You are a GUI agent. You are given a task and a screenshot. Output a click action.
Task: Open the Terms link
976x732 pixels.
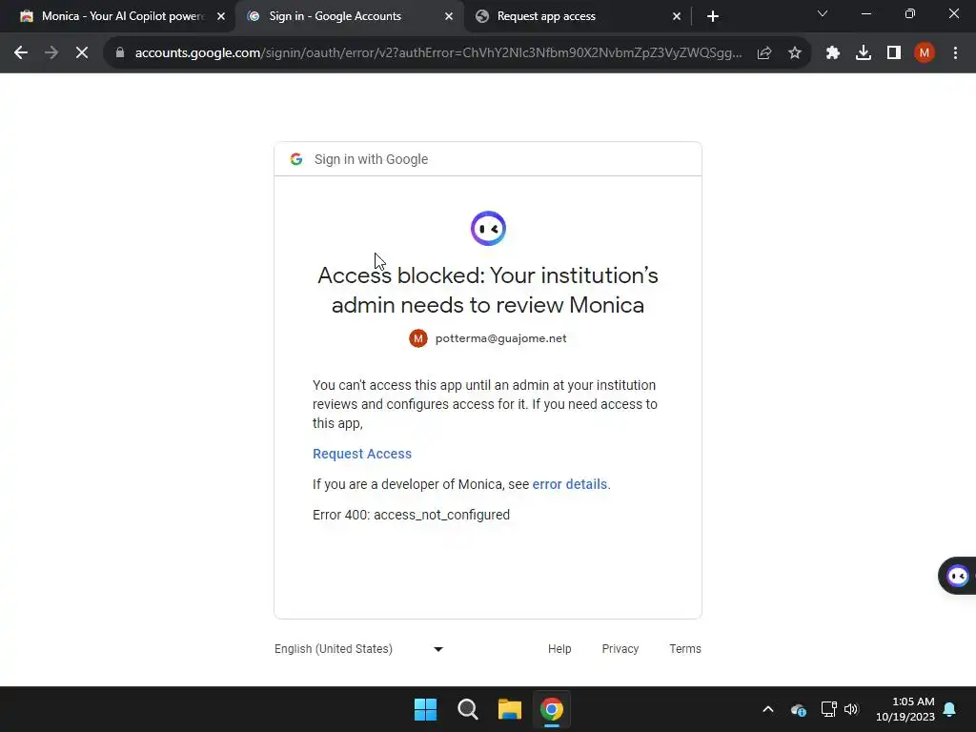tap(684, 648)
